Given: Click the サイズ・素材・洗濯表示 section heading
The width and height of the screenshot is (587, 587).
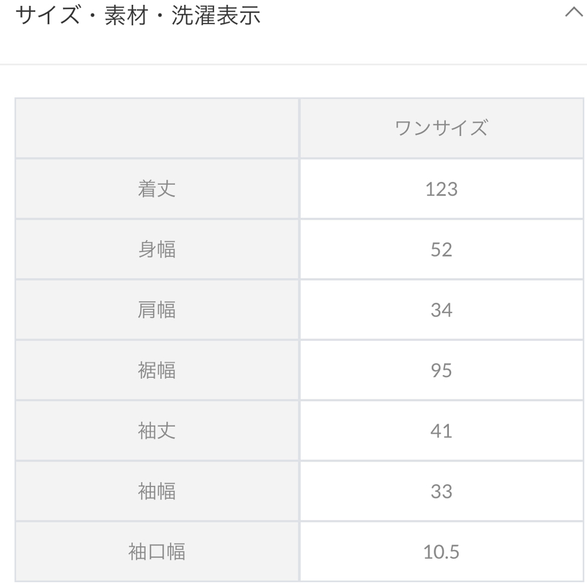Looking at the screenshot, I should (138, 16).
